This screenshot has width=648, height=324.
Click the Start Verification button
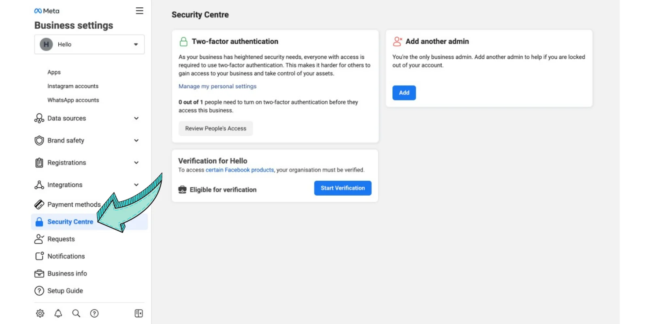coord(343,188)
